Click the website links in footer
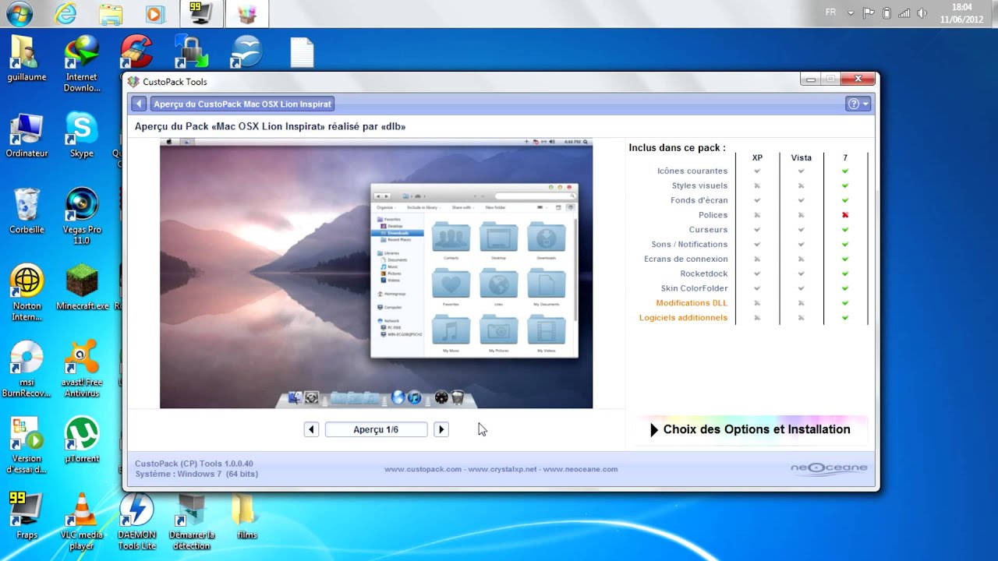998x561 pixels. (x=501, y=469)
